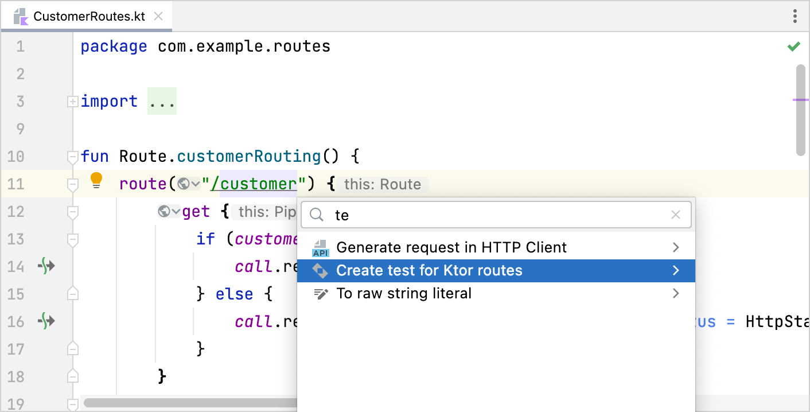Click the yellow lightbulb intention icon

pos(96,180)
